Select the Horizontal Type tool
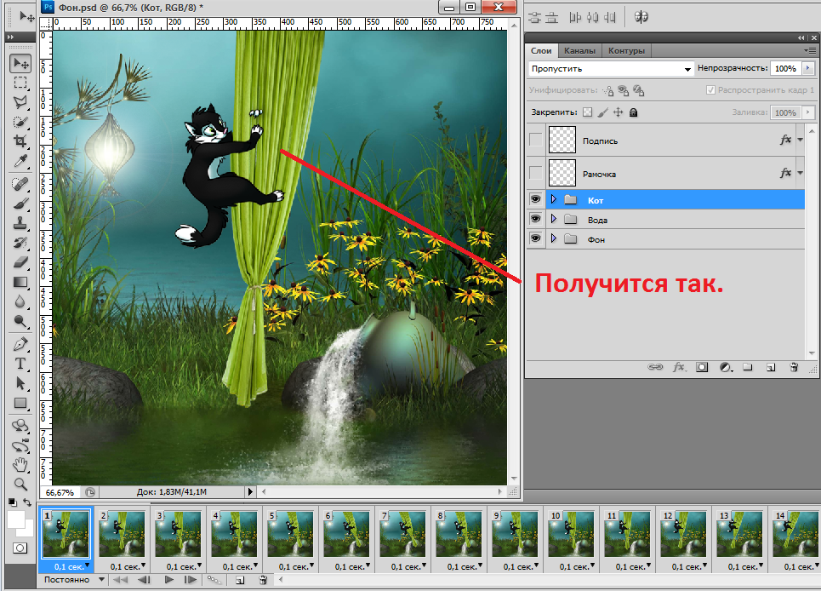The image size is (821, 591). tap(20, 364)
